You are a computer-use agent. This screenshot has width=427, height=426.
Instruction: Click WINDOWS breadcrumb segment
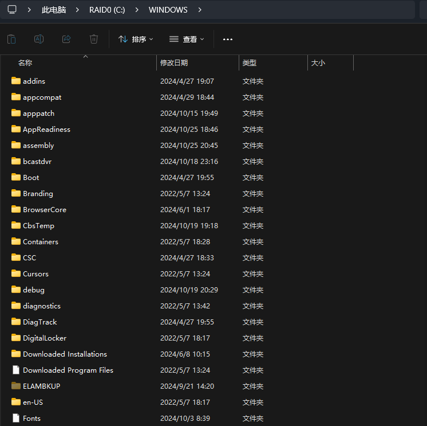(x=168, y=10)
